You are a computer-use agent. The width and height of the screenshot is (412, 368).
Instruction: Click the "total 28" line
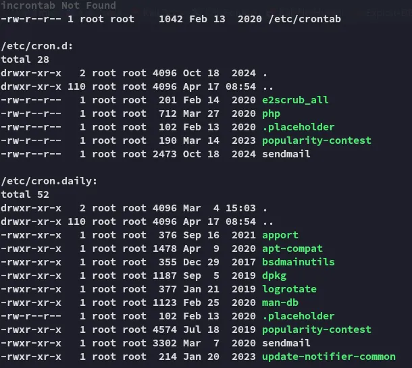coord(26,59)
